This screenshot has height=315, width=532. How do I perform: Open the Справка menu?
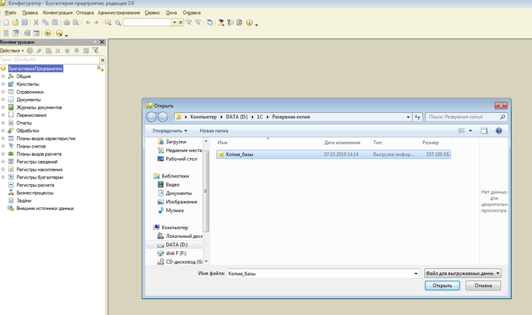[x=192, y=13]
